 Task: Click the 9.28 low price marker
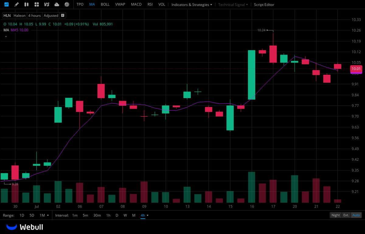pos(15,184)
